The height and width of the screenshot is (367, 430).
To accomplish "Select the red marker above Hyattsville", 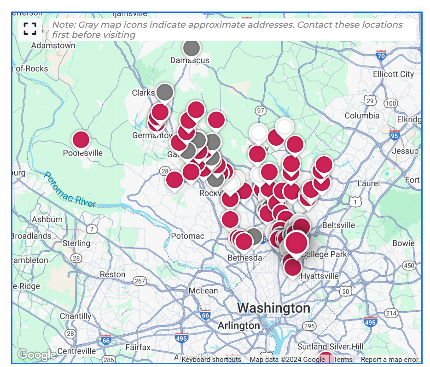I will coord(293,266).
